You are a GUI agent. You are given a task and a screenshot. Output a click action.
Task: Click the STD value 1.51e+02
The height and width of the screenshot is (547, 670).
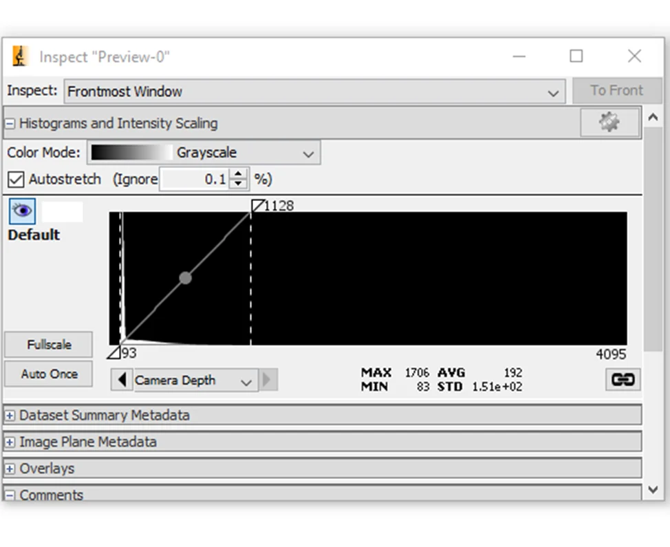point(497,387)
